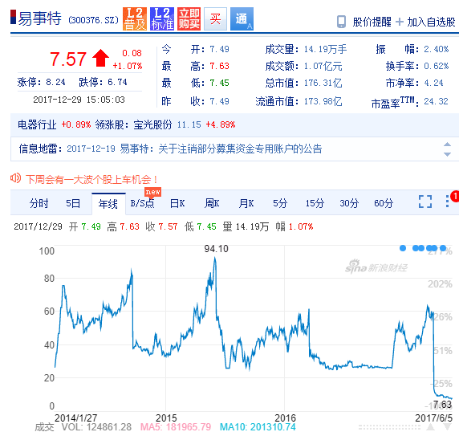Click the plus icon beside 加入自选股

[400, 22]
